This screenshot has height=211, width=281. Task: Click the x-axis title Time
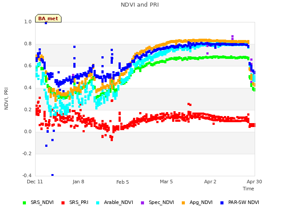pyautogui.click(x=249, y=189)
